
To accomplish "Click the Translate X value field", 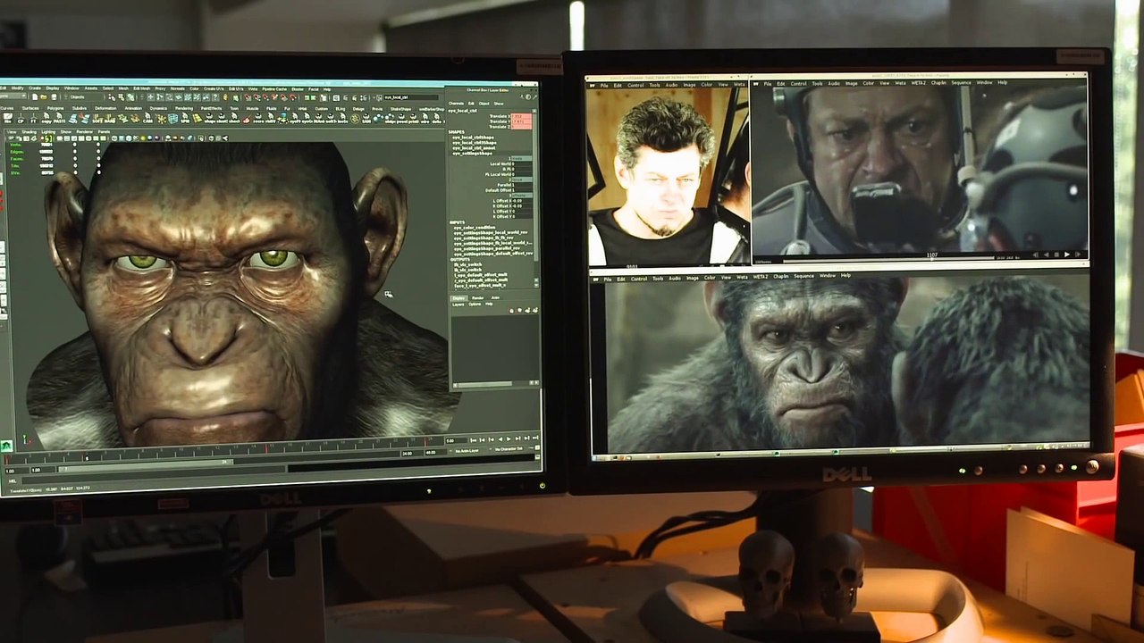I will [x=521, y=116].
